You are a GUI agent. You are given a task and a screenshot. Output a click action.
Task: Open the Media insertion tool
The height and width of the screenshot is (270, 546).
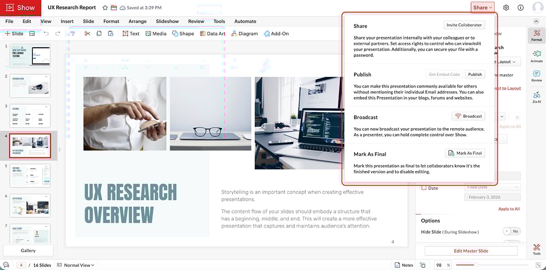click(x=156, y=33)
